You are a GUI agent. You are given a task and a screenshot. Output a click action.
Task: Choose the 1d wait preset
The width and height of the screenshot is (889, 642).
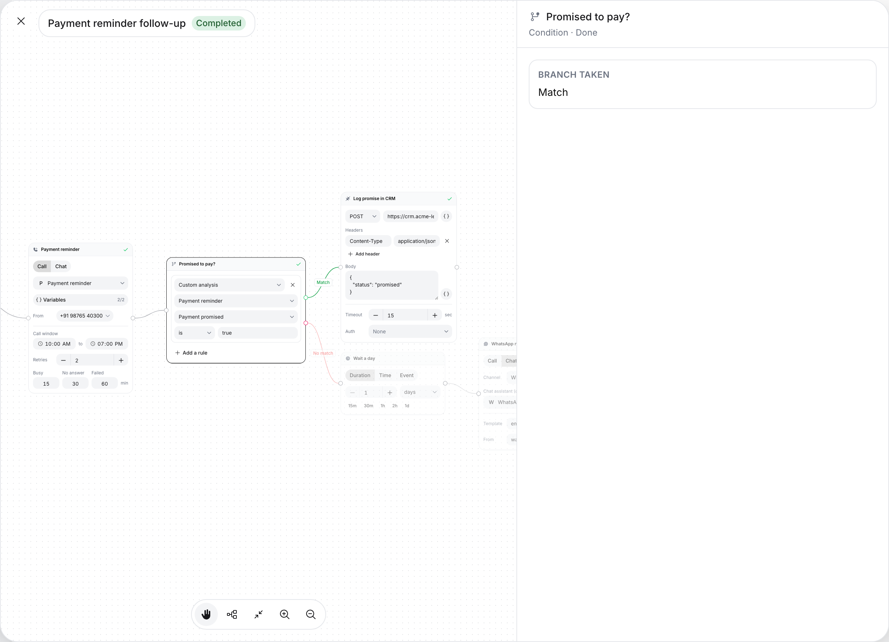407,406
